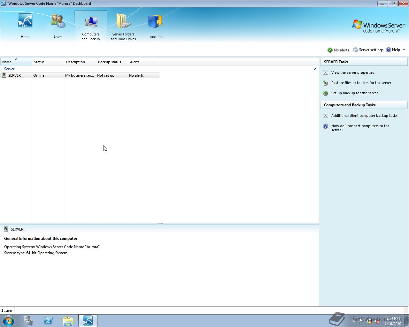
Task: Open the Users section
Action: [58, 26]
